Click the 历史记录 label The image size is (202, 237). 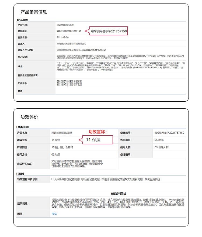[x=23, y=83]
